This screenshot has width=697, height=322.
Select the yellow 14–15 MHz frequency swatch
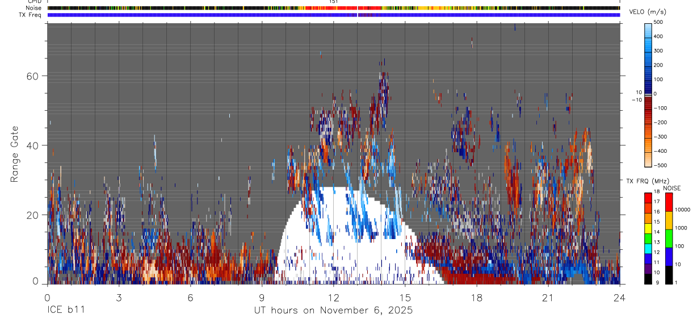(x=648, y=228)
